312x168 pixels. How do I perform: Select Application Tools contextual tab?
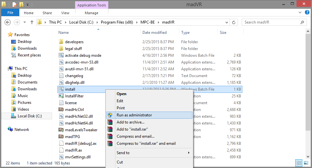pos(92,5)
